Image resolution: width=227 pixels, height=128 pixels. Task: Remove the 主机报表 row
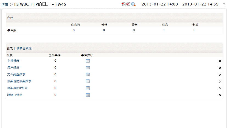click(x=220, y=61)
